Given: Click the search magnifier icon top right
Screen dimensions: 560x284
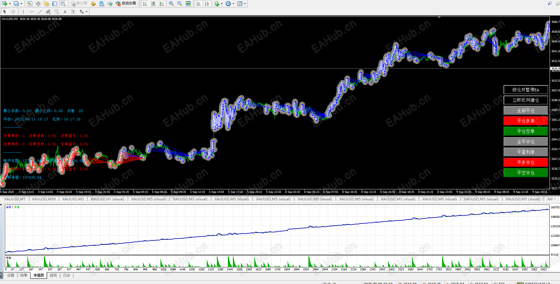Looking at the screenshot, I should [550, 4].
